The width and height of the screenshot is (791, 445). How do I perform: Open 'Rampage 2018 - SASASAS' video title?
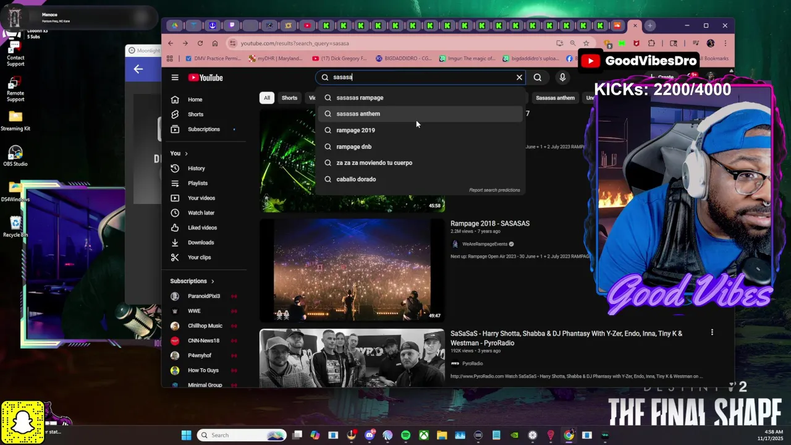point(490,224)
